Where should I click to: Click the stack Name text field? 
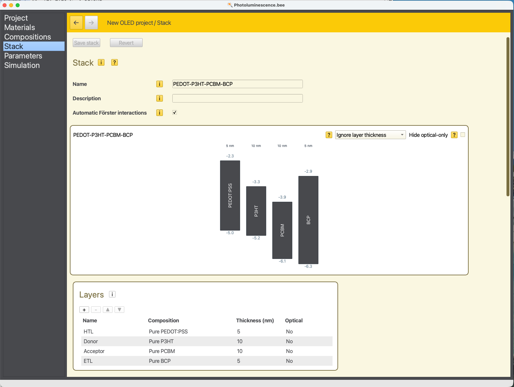[x=237, y=84]
